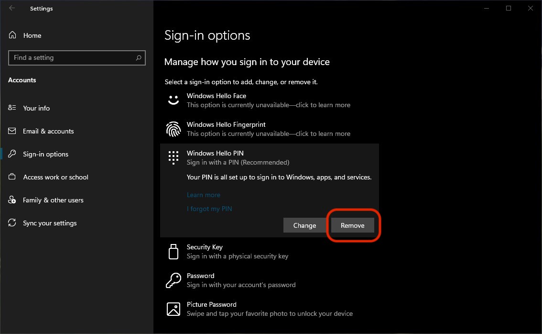542x334 pixels.
Task: Click 'Sign in with a physical security key'
Action: [238, 256]
